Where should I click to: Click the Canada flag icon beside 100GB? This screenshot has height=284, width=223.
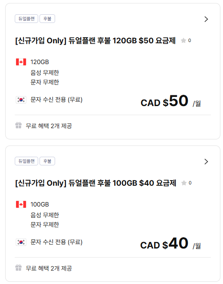coord(21,204)
